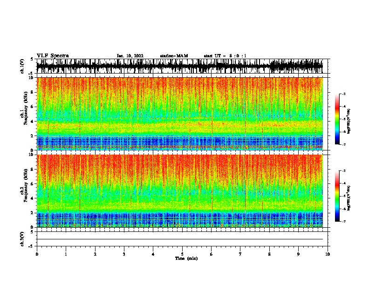Click the time axis tick label "10"
The height and width of the screenshot is (285, 369).
[x=328, y=254]
